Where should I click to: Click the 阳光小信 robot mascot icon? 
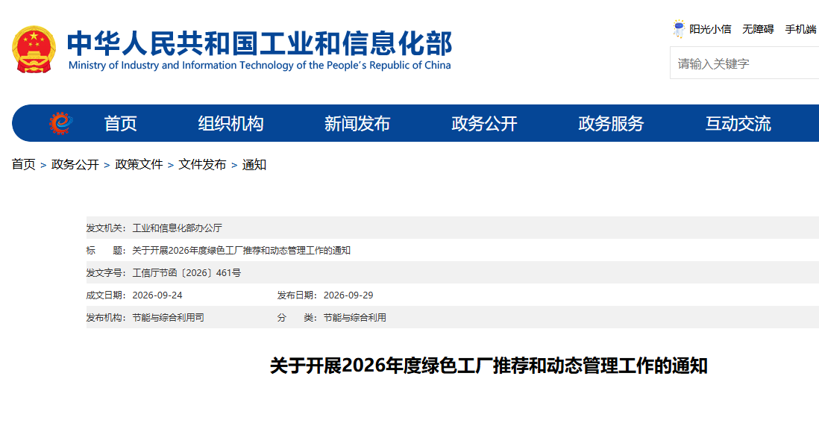[x=679, y=29]
